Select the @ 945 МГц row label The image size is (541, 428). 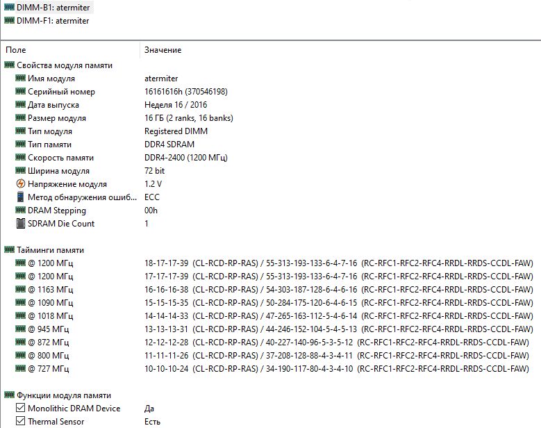49,329
